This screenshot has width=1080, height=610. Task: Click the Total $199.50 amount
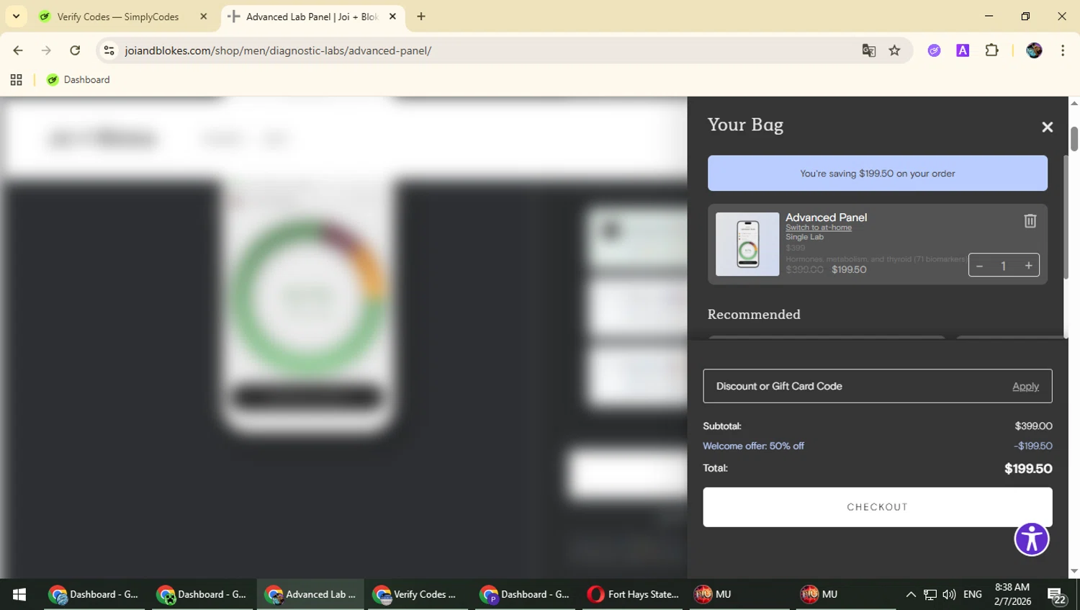click(1028, 469)
